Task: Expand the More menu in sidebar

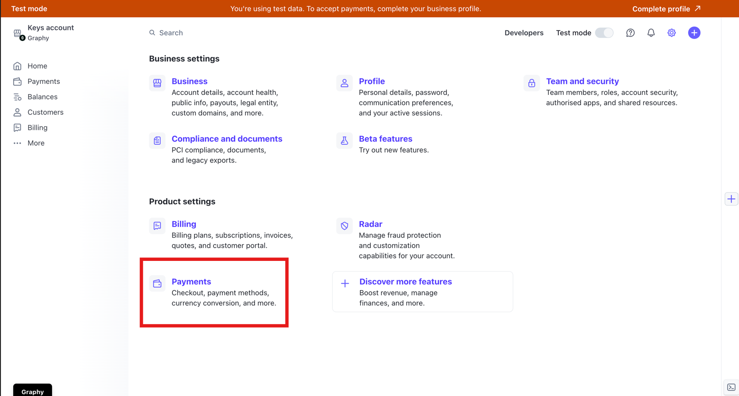Action: (36, 143)
